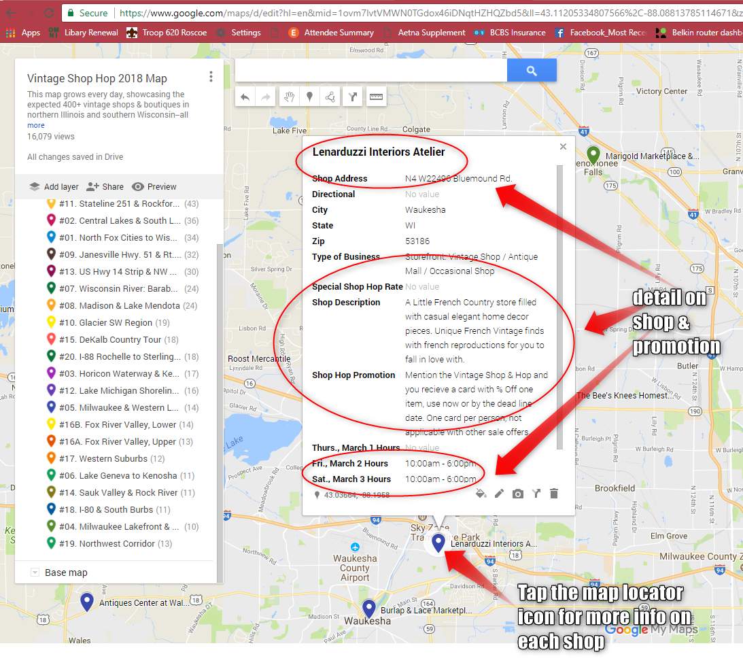Click Add layer button
The image size is (743, 665).
coord(54,187)
